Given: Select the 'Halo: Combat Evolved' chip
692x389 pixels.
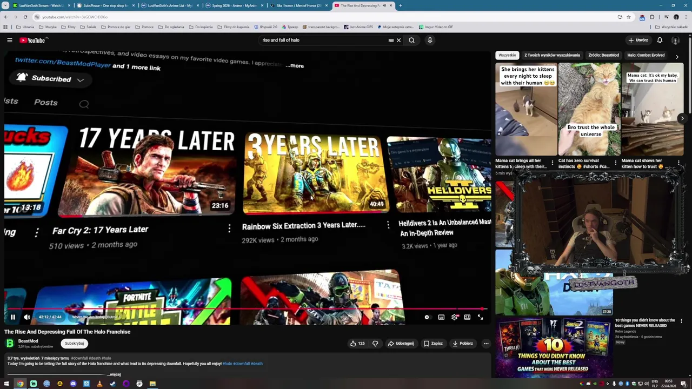Looking at the screenshot, I should click(x=646, y=55).
